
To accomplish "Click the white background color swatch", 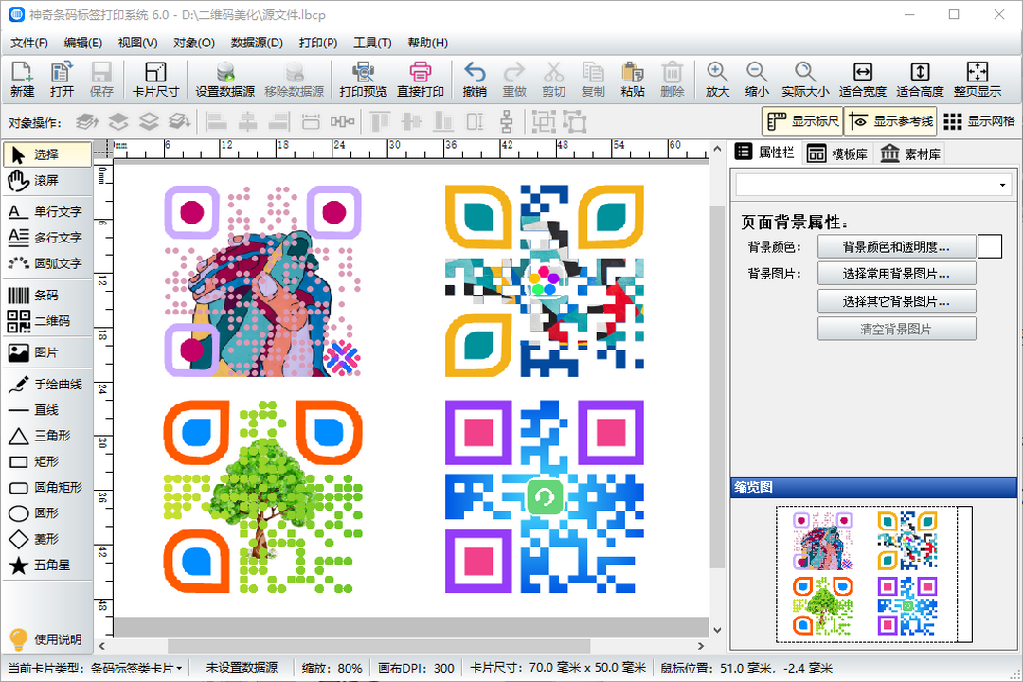I will pyautogui.click(x=989, y=246).
